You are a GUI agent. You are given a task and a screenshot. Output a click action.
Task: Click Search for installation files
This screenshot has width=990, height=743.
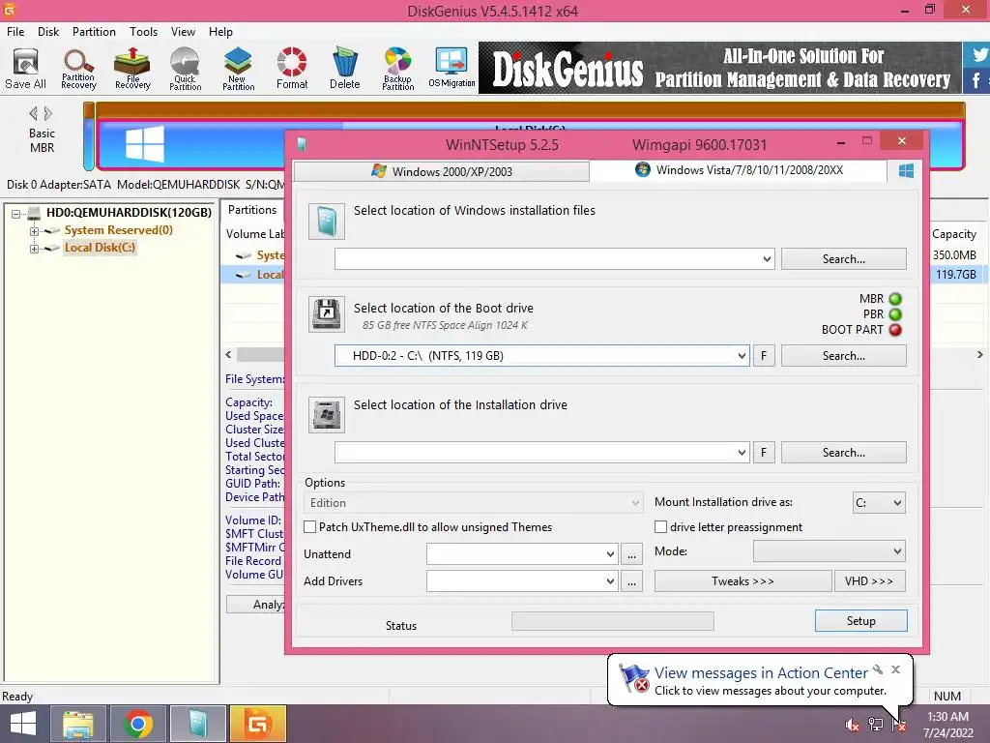[843, 259]
